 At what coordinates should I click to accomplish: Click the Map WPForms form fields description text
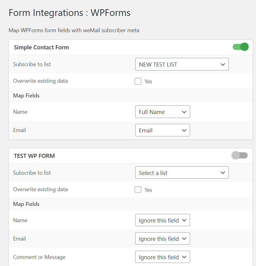pyautogui.click(x=74, y=30)
